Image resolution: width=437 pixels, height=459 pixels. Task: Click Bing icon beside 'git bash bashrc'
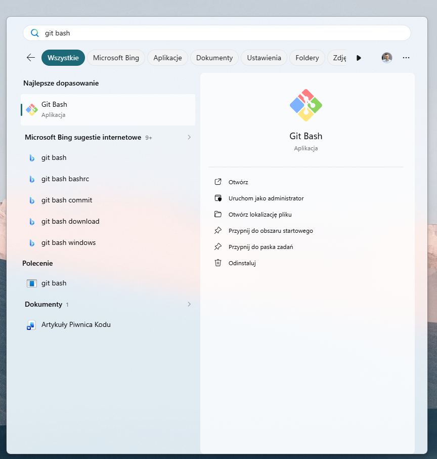32,179
